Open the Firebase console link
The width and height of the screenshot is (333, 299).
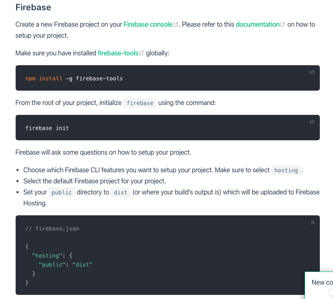tap(148, 24)
